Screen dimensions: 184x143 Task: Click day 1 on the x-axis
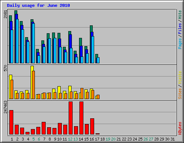[12, 139]
